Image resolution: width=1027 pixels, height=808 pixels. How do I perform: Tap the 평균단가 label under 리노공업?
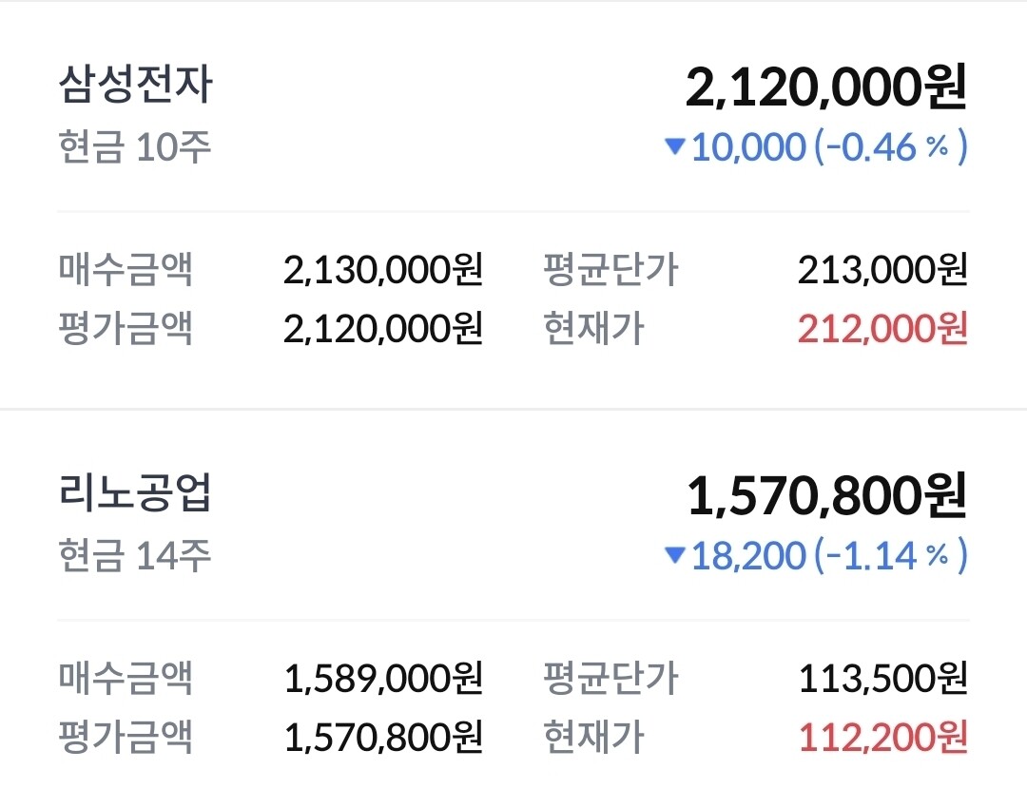click(x=610, y=679)
